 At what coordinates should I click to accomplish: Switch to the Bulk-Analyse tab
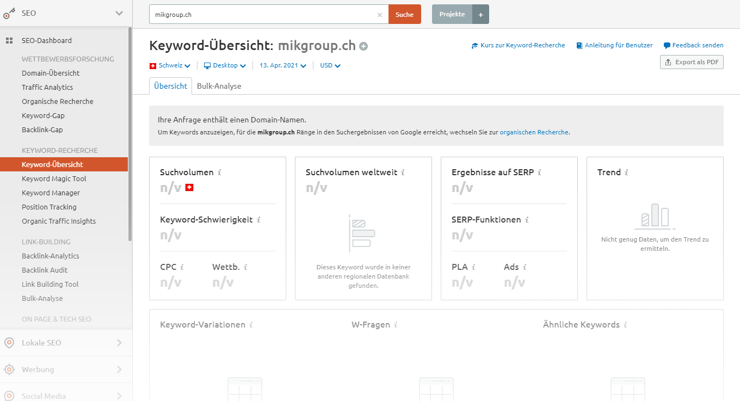(219, 86)
